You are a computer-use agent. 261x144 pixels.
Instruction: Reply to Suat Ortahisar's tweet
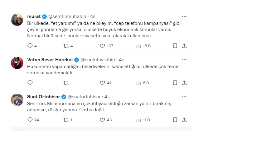click(x=30, y=120)
